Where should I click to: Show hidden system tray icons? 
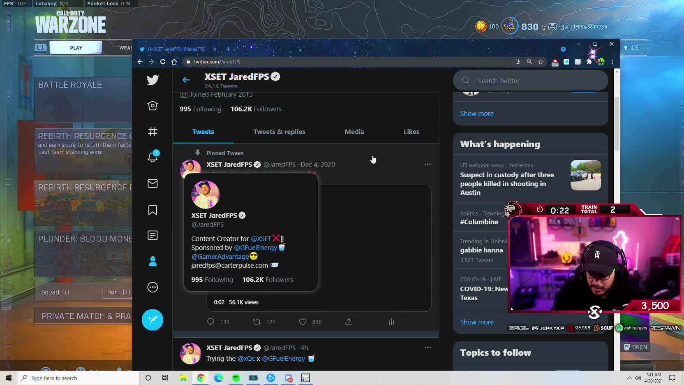tap(629, 378)
